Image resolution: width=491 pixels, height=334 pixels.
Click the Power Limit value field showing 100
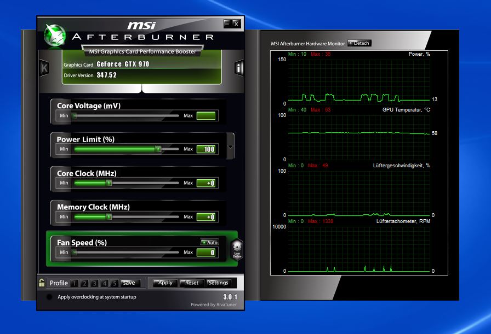[x=206, y=149]
